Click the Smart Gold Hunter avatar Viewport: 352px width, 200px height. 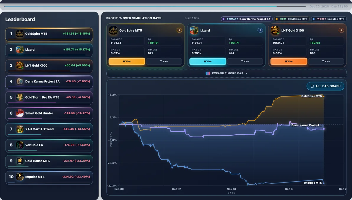point(20,113)
